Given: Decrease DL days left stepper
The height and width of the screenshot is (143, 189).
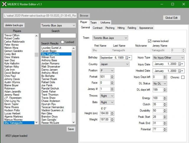Looking at the screenshot, I should 165,91.
